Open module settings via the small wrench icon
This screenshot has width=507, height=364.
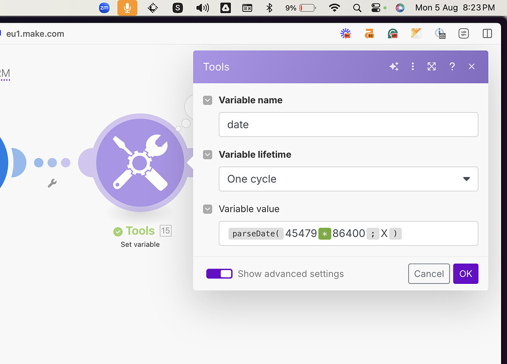click(x=52, y=183)
